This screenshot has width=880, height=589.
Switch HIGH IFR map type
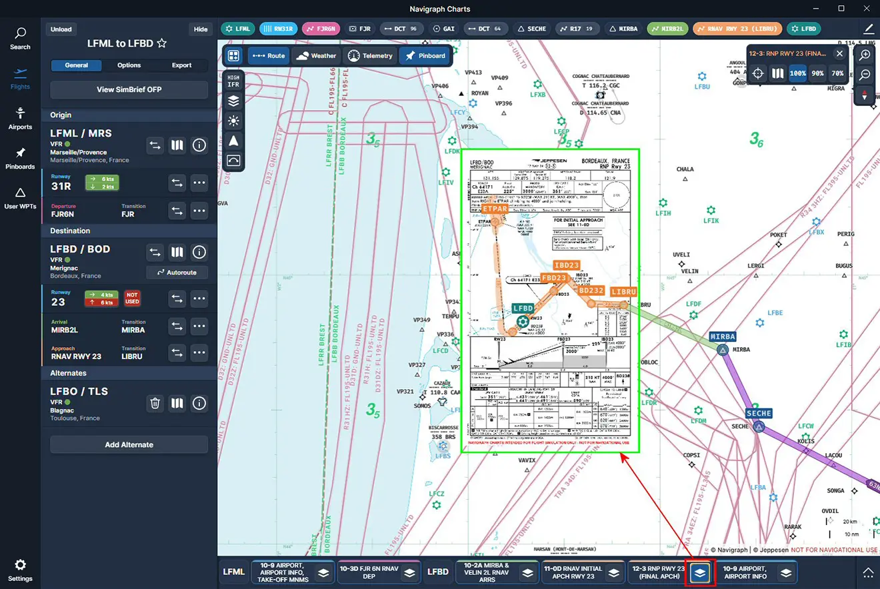coord(233,81)
